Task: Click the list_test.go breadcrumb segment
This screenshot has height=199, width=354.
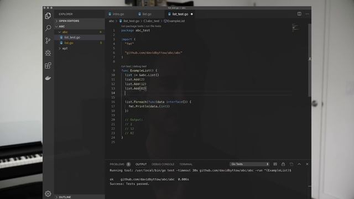Action: pos(129,21)
